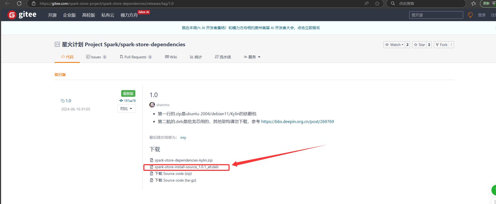496x204 pixels.
Task: Open the 流水线 pipeline tab
Action: (x=223, y=57)
